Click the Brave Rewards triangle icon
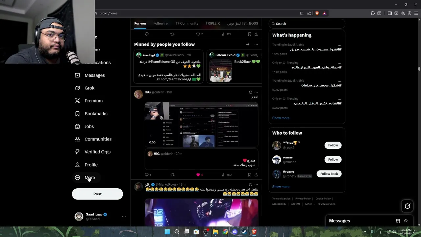The image size is (421, 237). tap(324, 13)
